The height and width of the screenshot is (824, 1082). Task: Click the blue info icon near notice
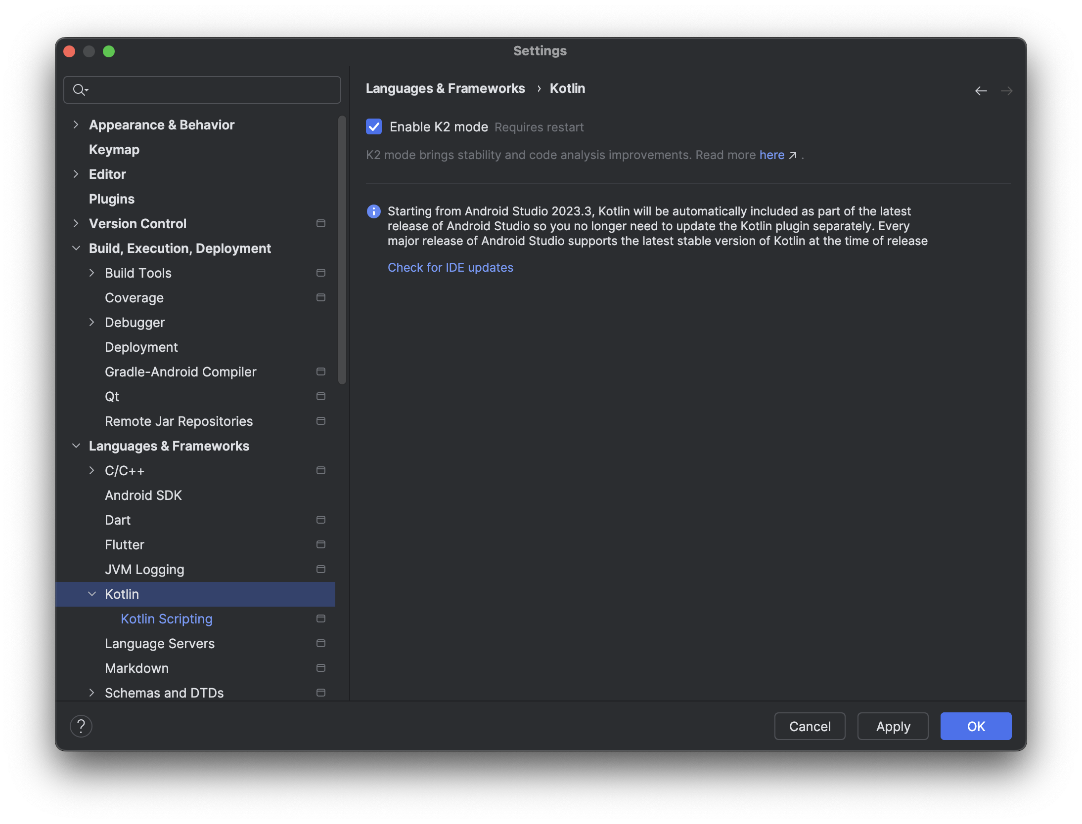coord(374,211)
